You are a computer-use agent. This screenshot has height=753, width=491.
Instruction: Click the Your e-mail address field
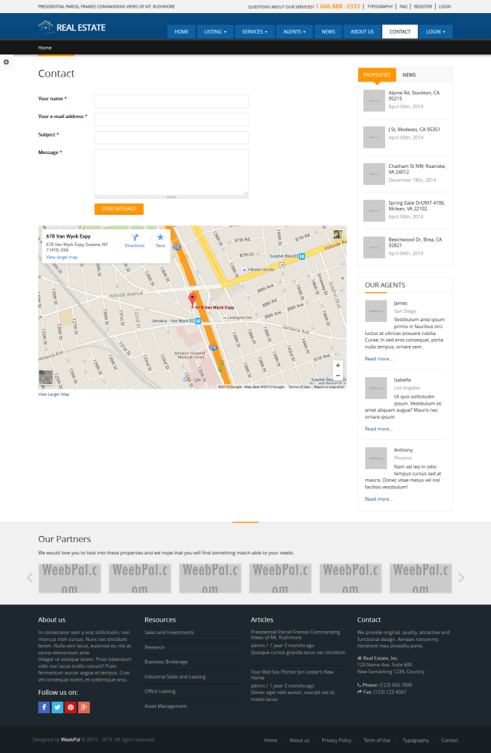click(171, 120)
